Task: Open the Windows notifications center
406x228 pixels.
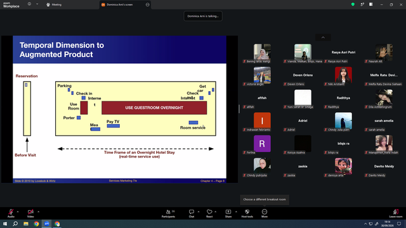Action: pyautogui.click(x=399, y=224)
